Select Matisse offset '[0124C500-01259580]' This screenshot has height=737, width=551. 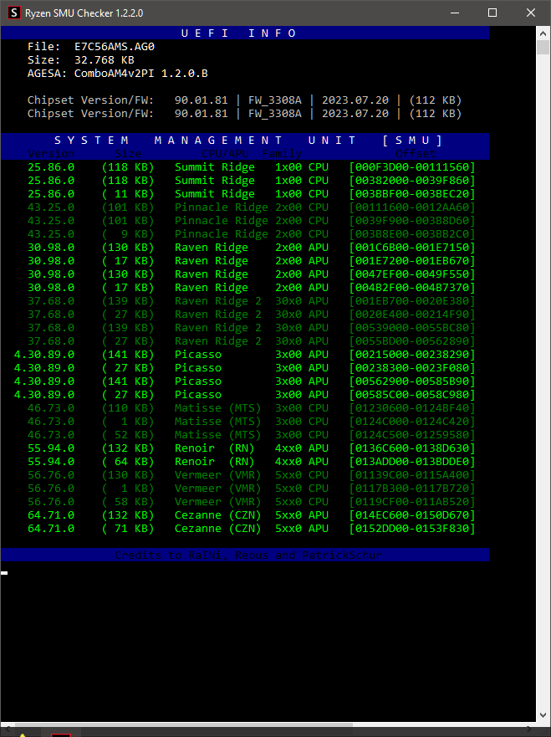[x=412, y=435]
